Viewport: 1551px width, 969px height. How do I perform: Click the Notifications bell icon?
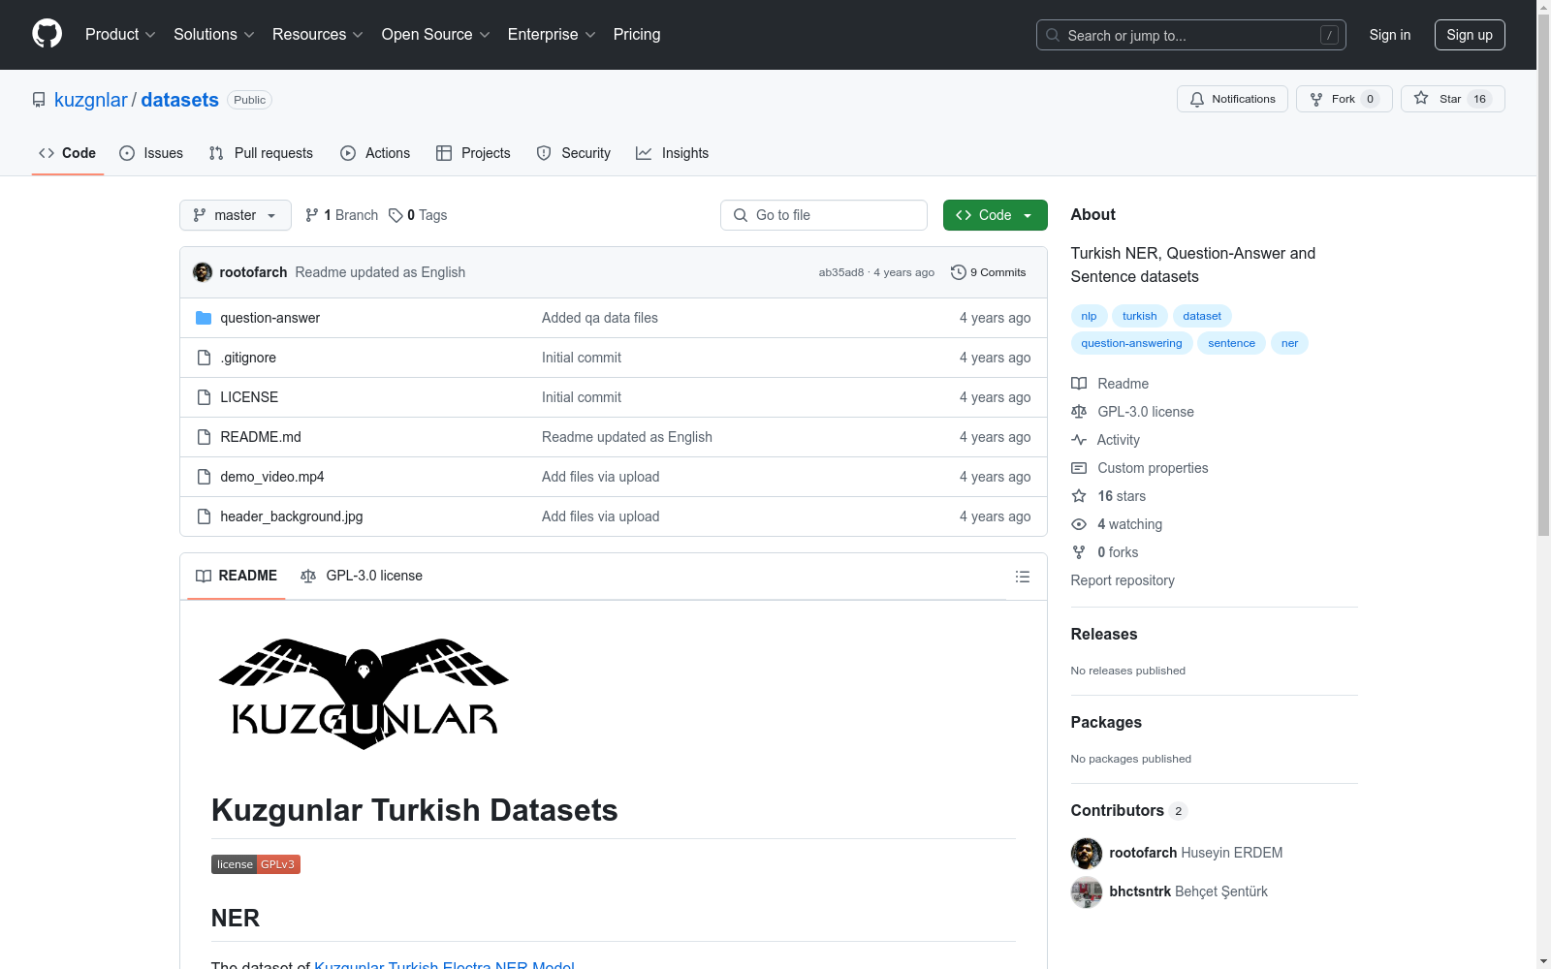1197,99
